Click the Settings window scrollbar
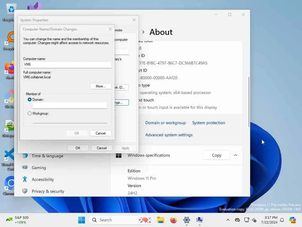The width and height of the screenshot is (302, 227). pos(249,102)
